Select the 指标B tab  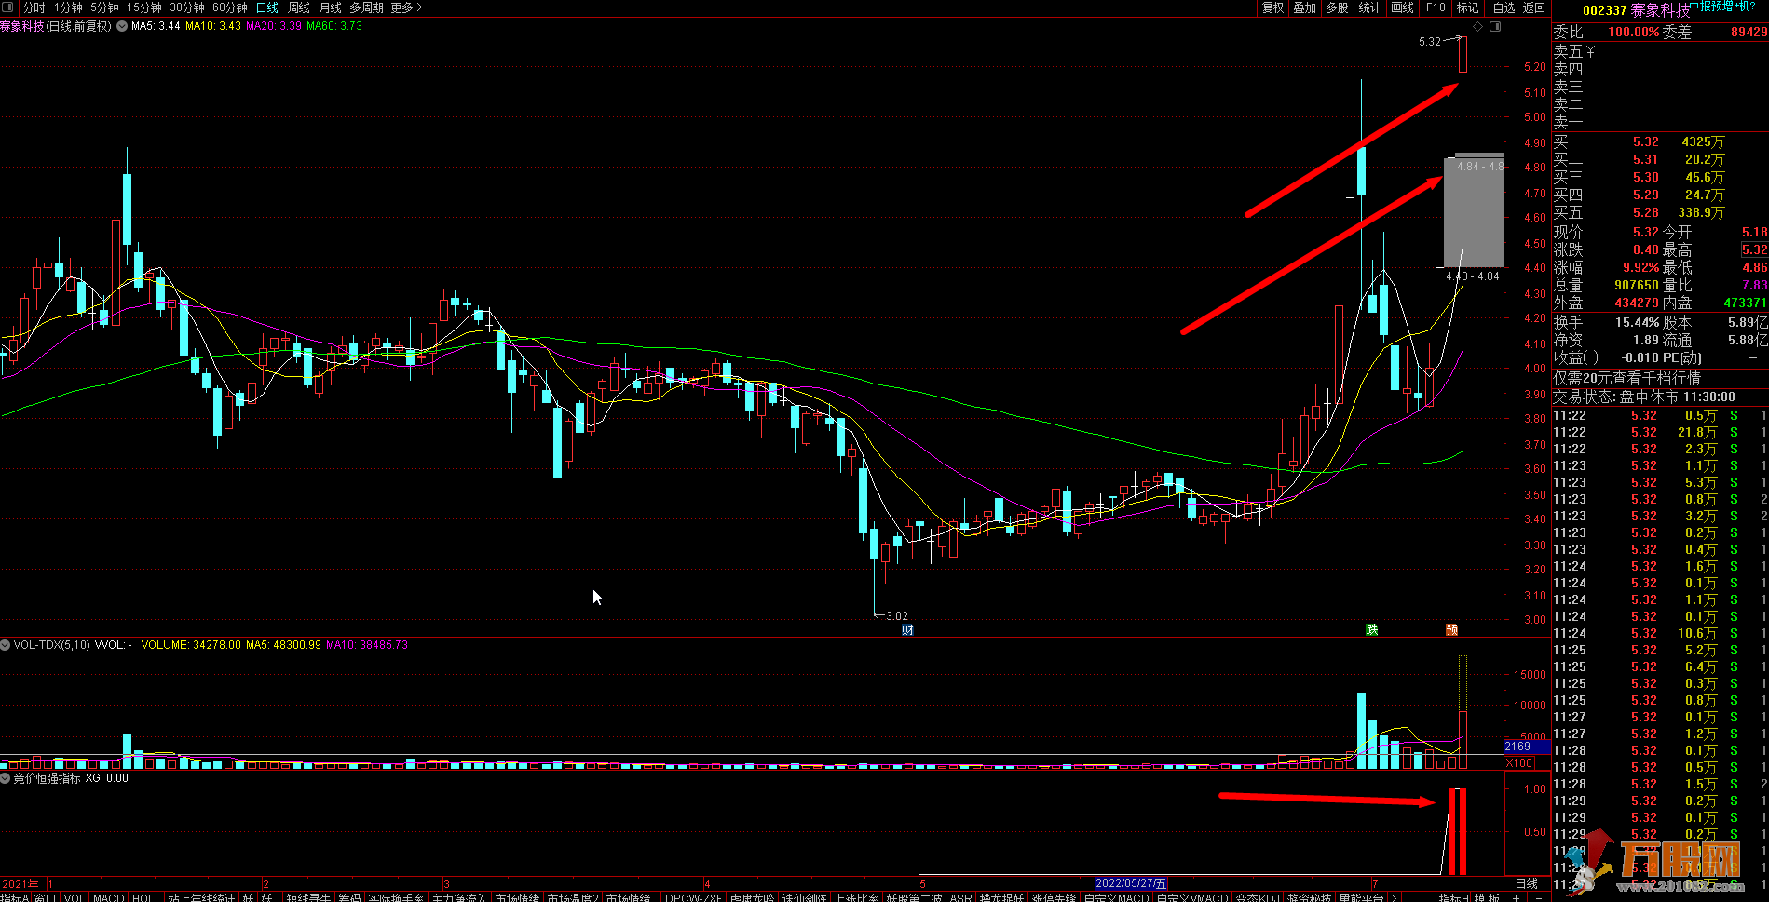pyautogui.click(x=1454, y=897)
